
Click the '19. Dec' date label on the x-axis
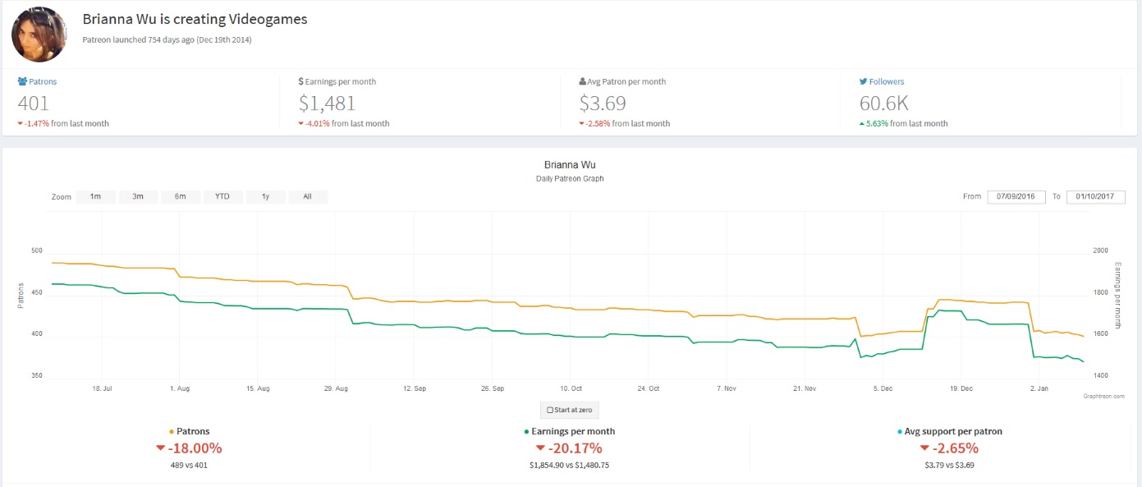click(961, 388)
